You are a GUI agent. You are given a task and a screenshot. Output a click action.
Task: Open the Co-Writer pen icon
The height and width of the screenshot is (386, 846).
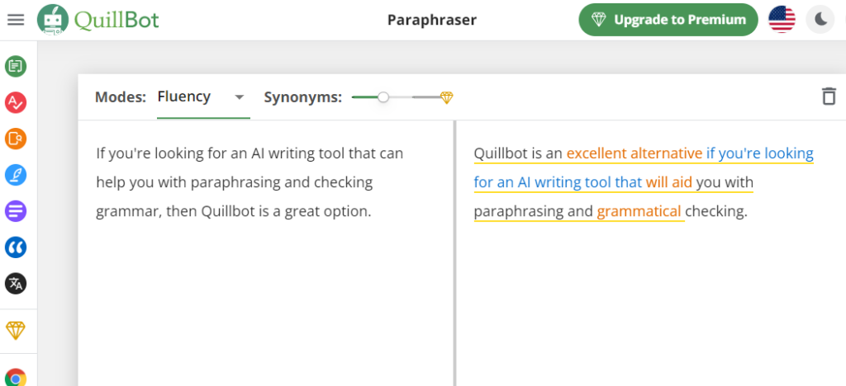pyautogui.click(x=16, y=175)
